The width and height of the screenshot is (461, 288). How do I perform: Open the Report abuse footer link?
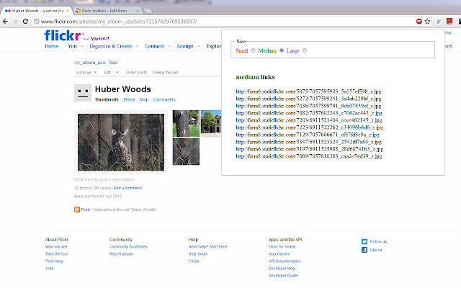click(x=121, y=254)
